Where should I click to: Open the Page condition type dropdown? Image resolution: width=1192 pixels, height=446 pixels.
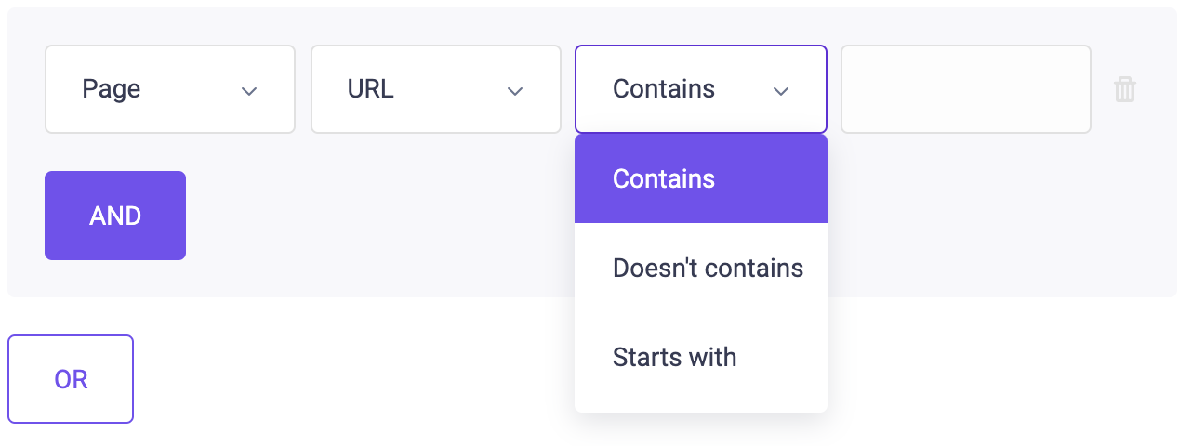170,89
